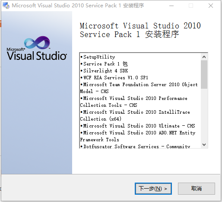
Task: Select Dotfuscator Software Services entry
Action: [135, 146]
